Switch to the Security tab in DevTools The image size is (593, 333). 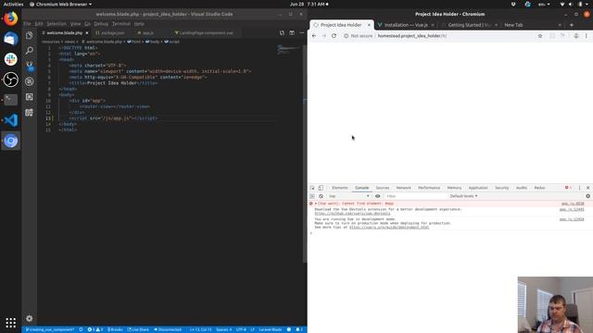click(502, 188)
